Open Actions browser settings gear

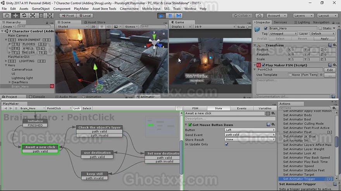(334, 108)
